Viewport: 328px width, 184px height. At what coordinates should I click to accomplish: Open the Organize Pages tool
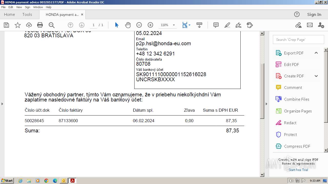pos(298,111)
